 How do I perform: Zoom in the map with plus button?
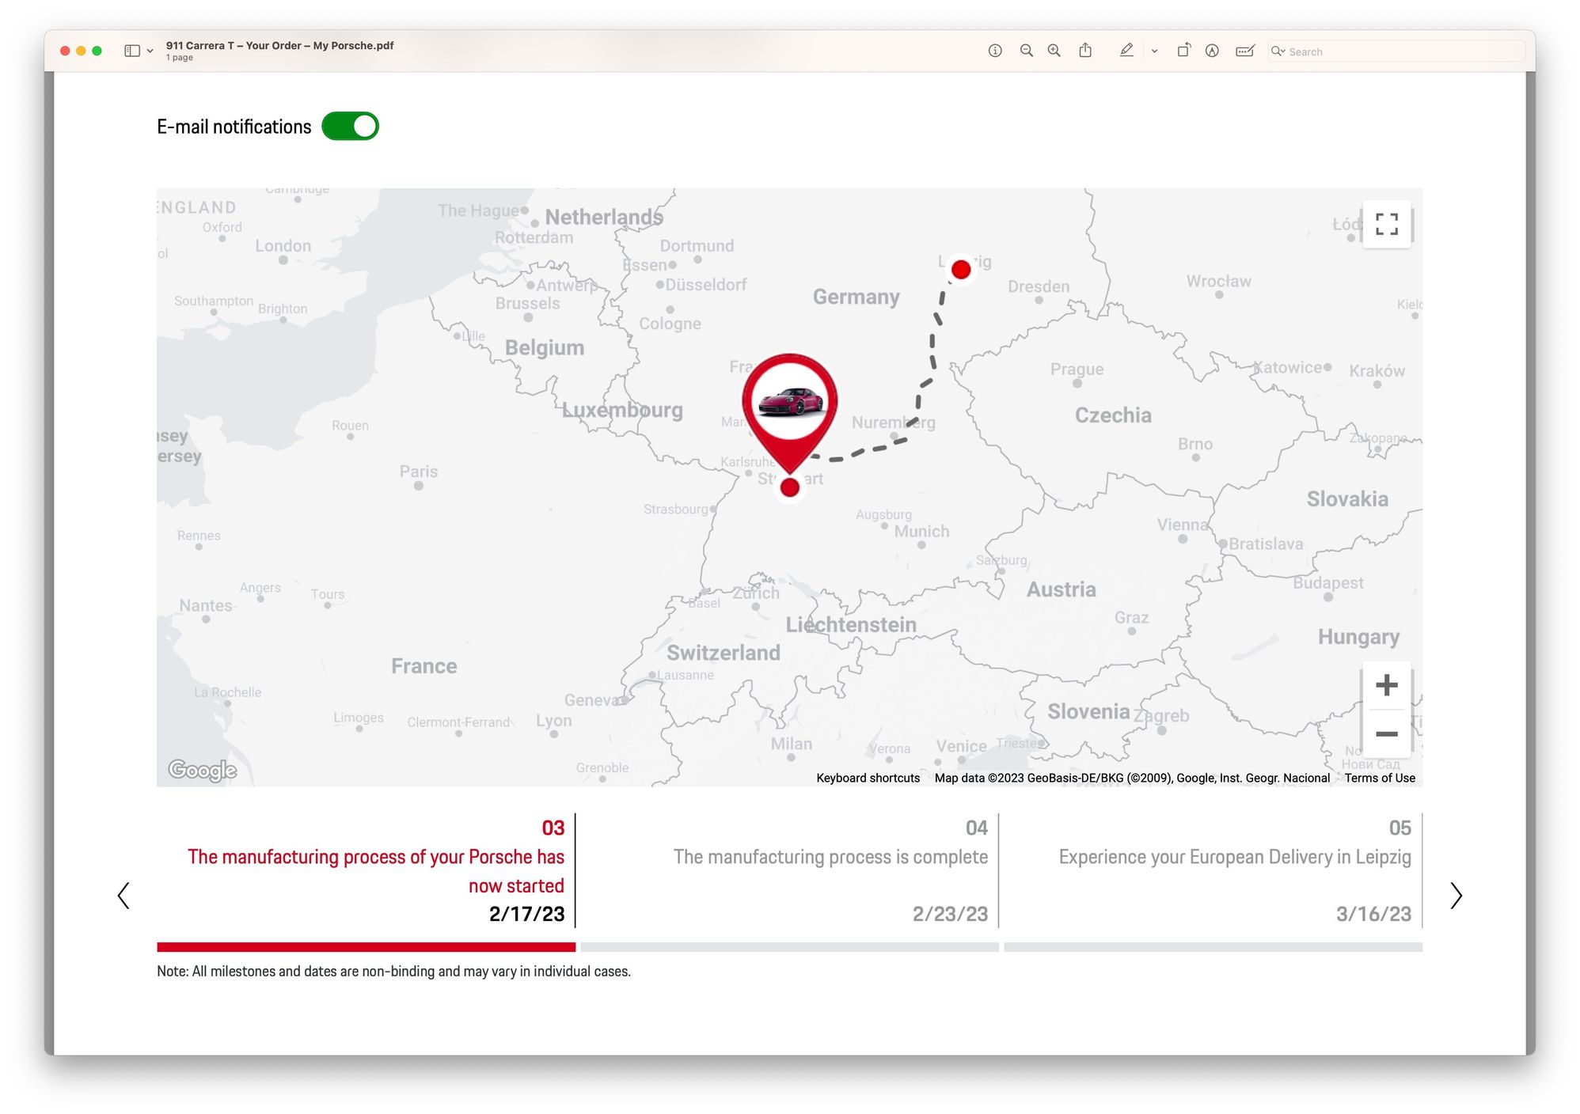click(1386, 684)
